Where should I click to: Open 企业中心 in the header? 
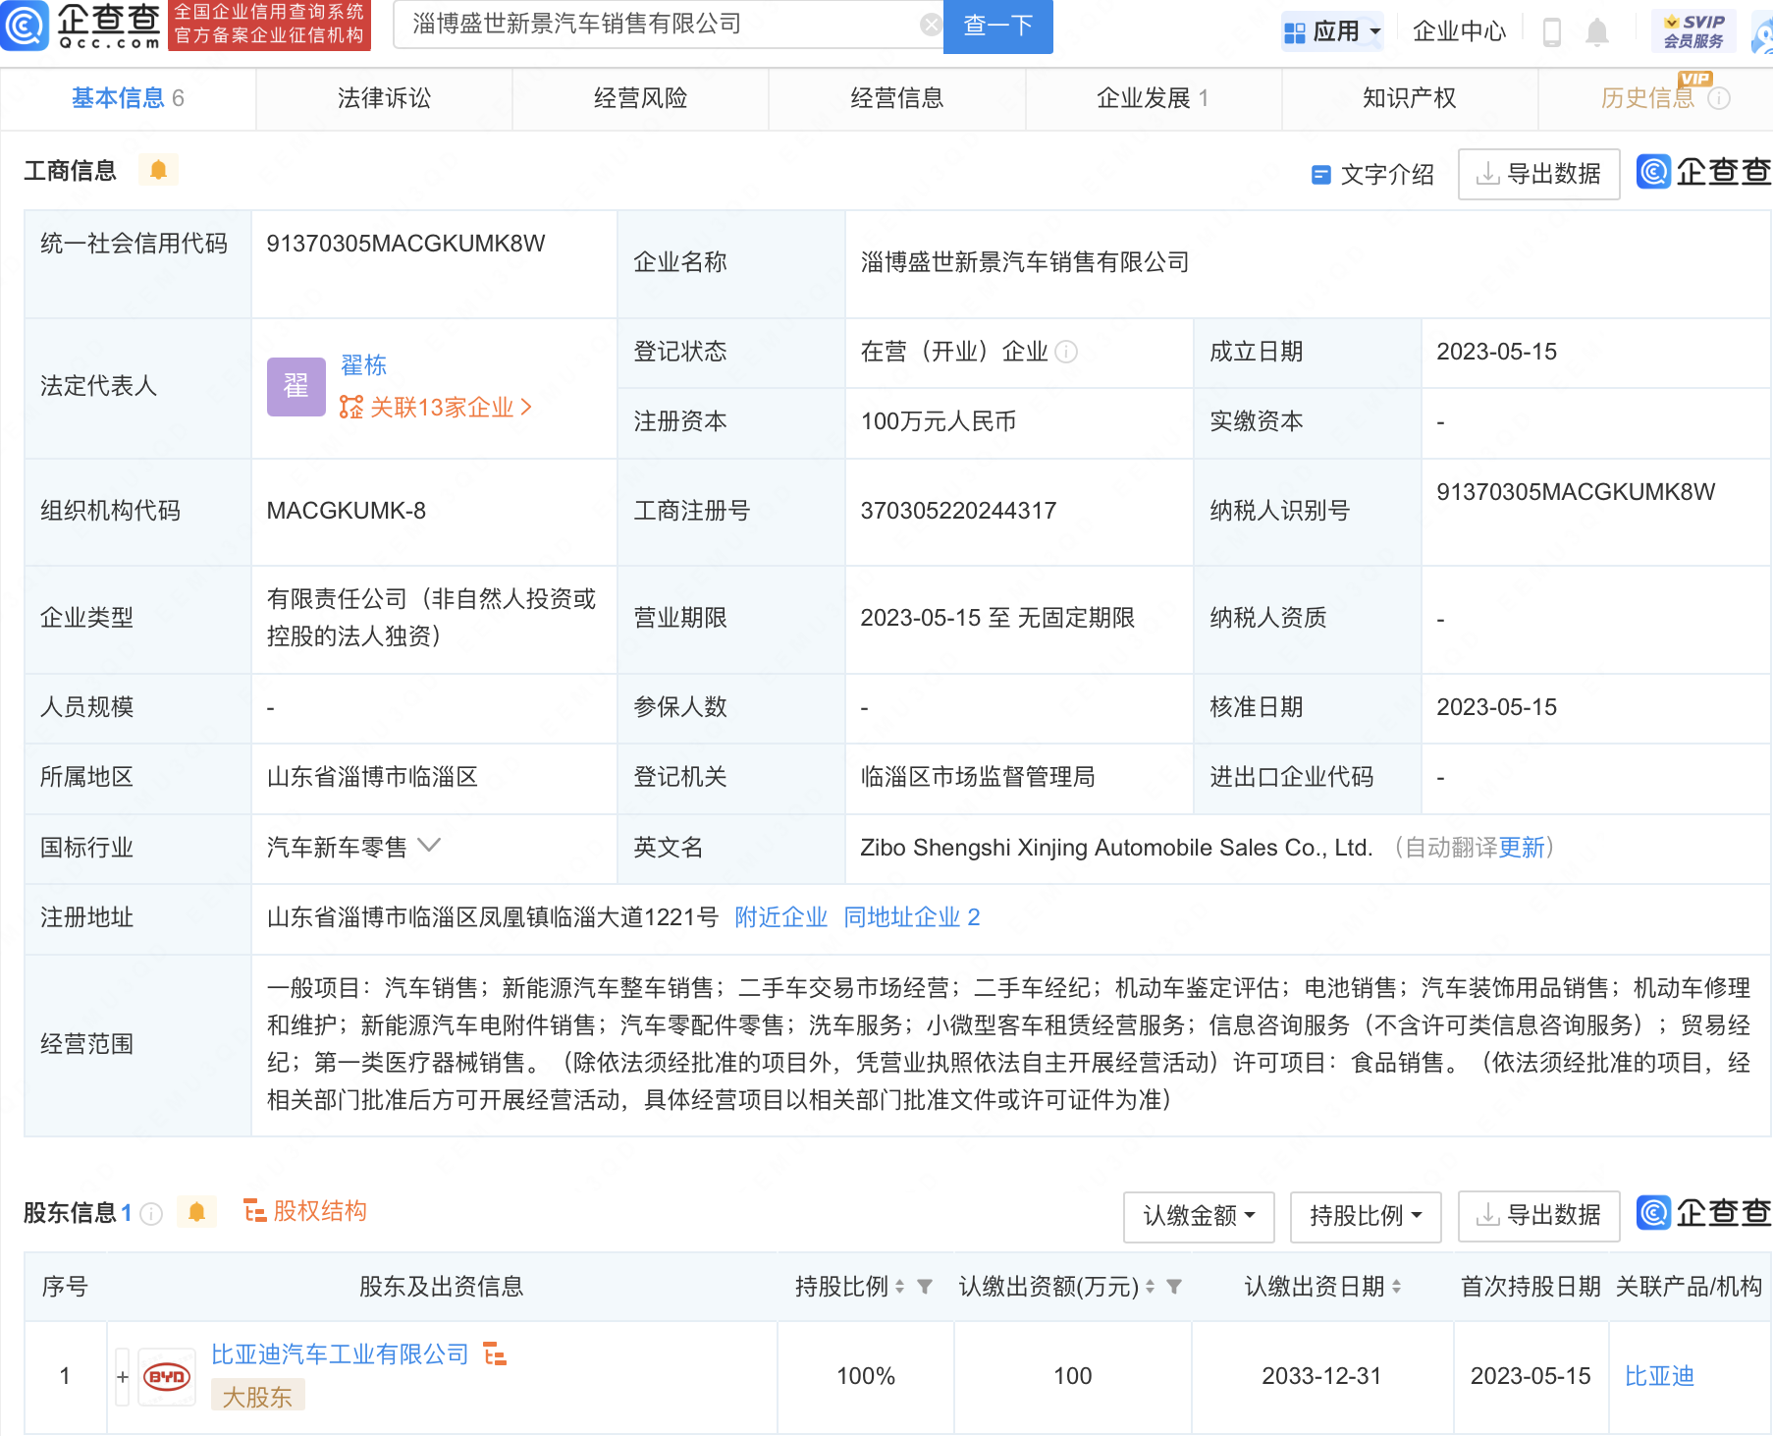(x=1459, y=31)
